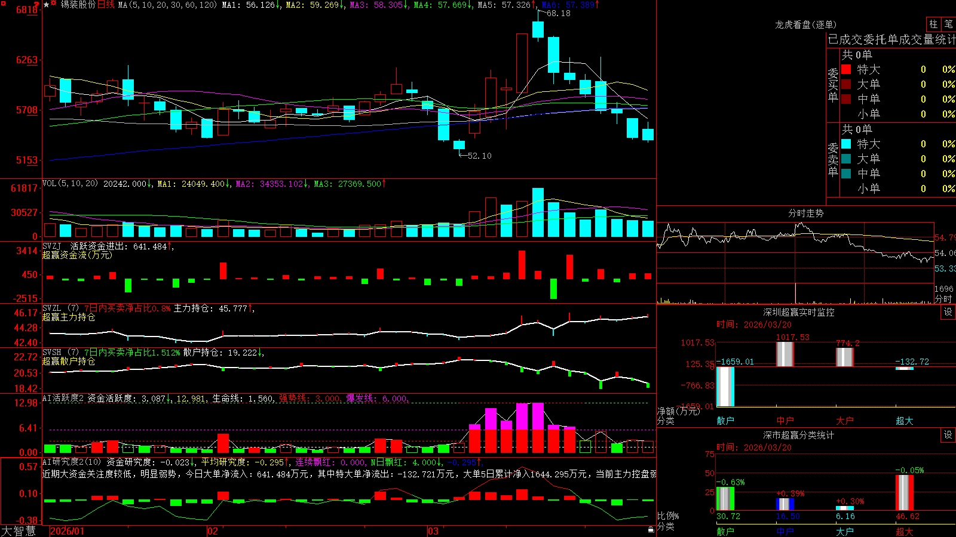
Task: Click the 已成交委托单成交量统计 header
Action: (x=891, y=39)
